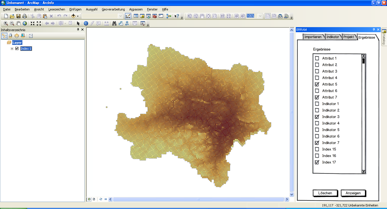This screenshot has width=387, height=209.
Task: Uncheck the Attribut 7 checkbox
Action: point(317,97)
